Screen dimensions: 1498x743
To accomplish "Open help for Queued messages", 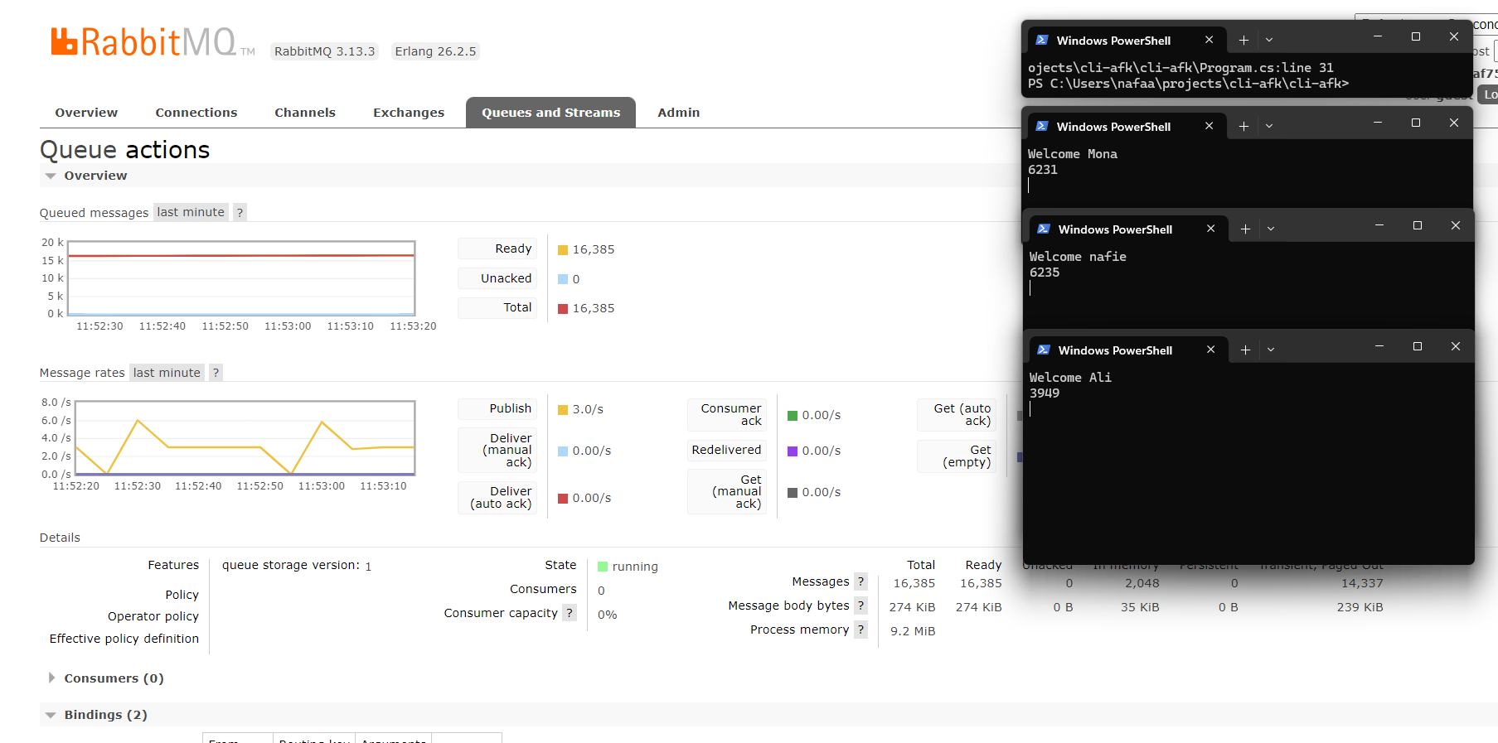I will point(240,212).
